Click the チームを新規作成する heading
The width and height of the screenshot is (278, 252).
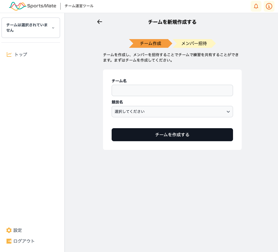coord(172,22)
